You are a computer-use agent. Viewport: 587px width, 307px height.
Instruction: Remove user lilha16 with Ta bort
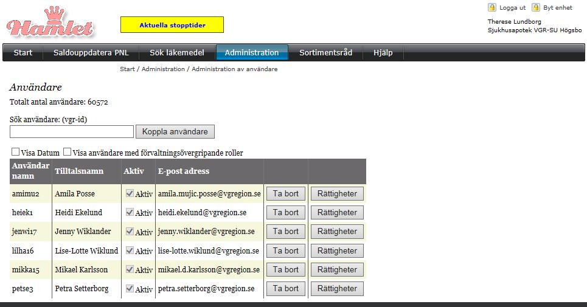[x=286, y=250]
